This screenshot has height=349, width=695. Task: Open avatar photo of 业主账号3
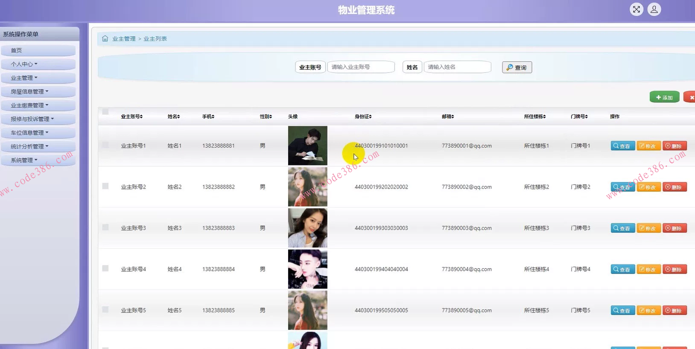(x=307, y=228)
